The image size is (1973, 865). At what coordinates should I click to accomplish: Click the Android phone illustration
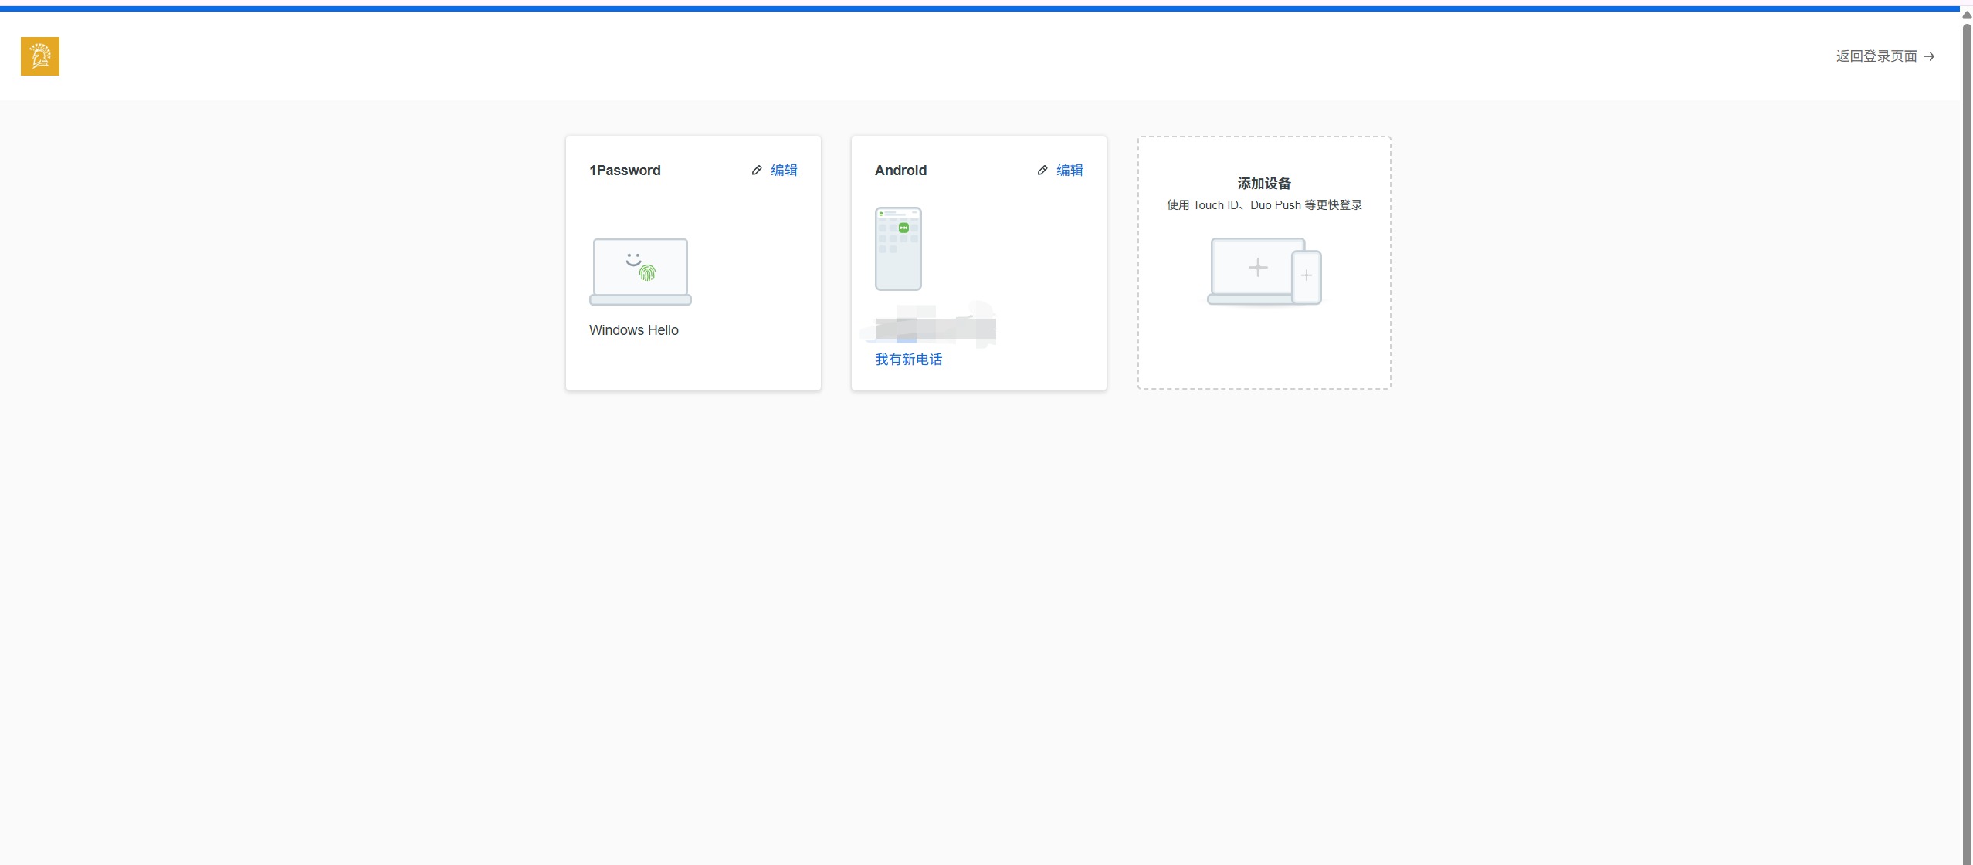[x=898, y=248]
